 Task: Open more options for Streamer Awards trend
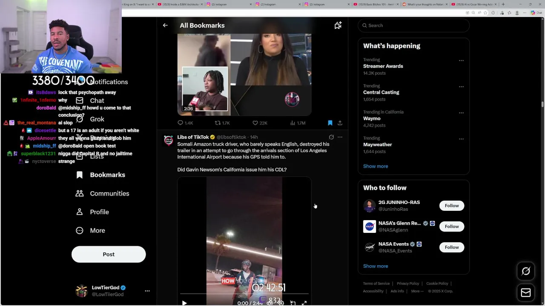point(461,60)
